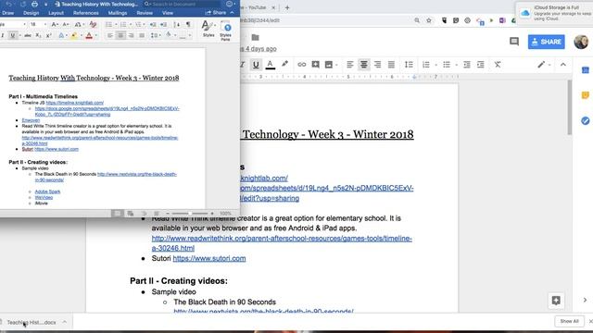Open the References tab in Word
Viewport: 593px width, 333px height.
(x=86, y=13)
